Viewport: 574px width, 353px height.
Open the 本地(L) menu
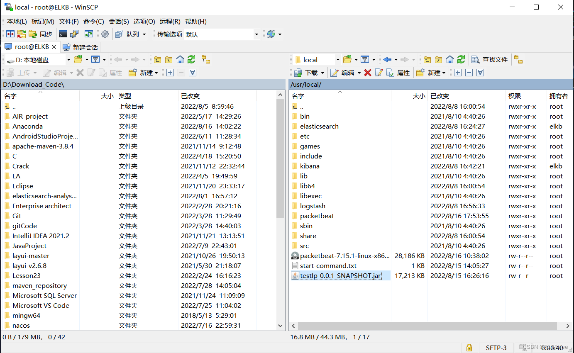17,21
